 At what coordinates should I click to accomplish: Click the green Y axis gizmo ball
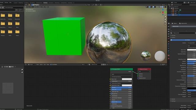point(165,12)
